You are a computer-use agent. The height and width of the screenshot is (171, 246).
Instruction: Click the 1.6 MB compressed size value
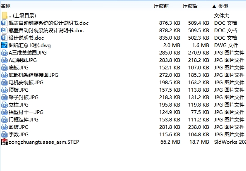coord(201,45)
